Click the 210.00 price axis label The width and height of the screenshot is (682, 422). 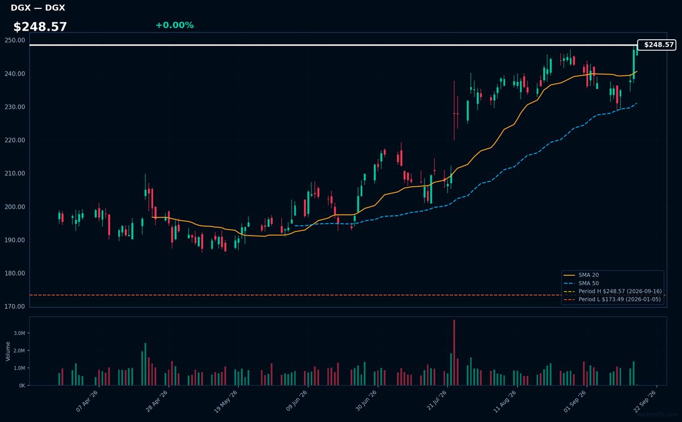click(x=15, y=173)
